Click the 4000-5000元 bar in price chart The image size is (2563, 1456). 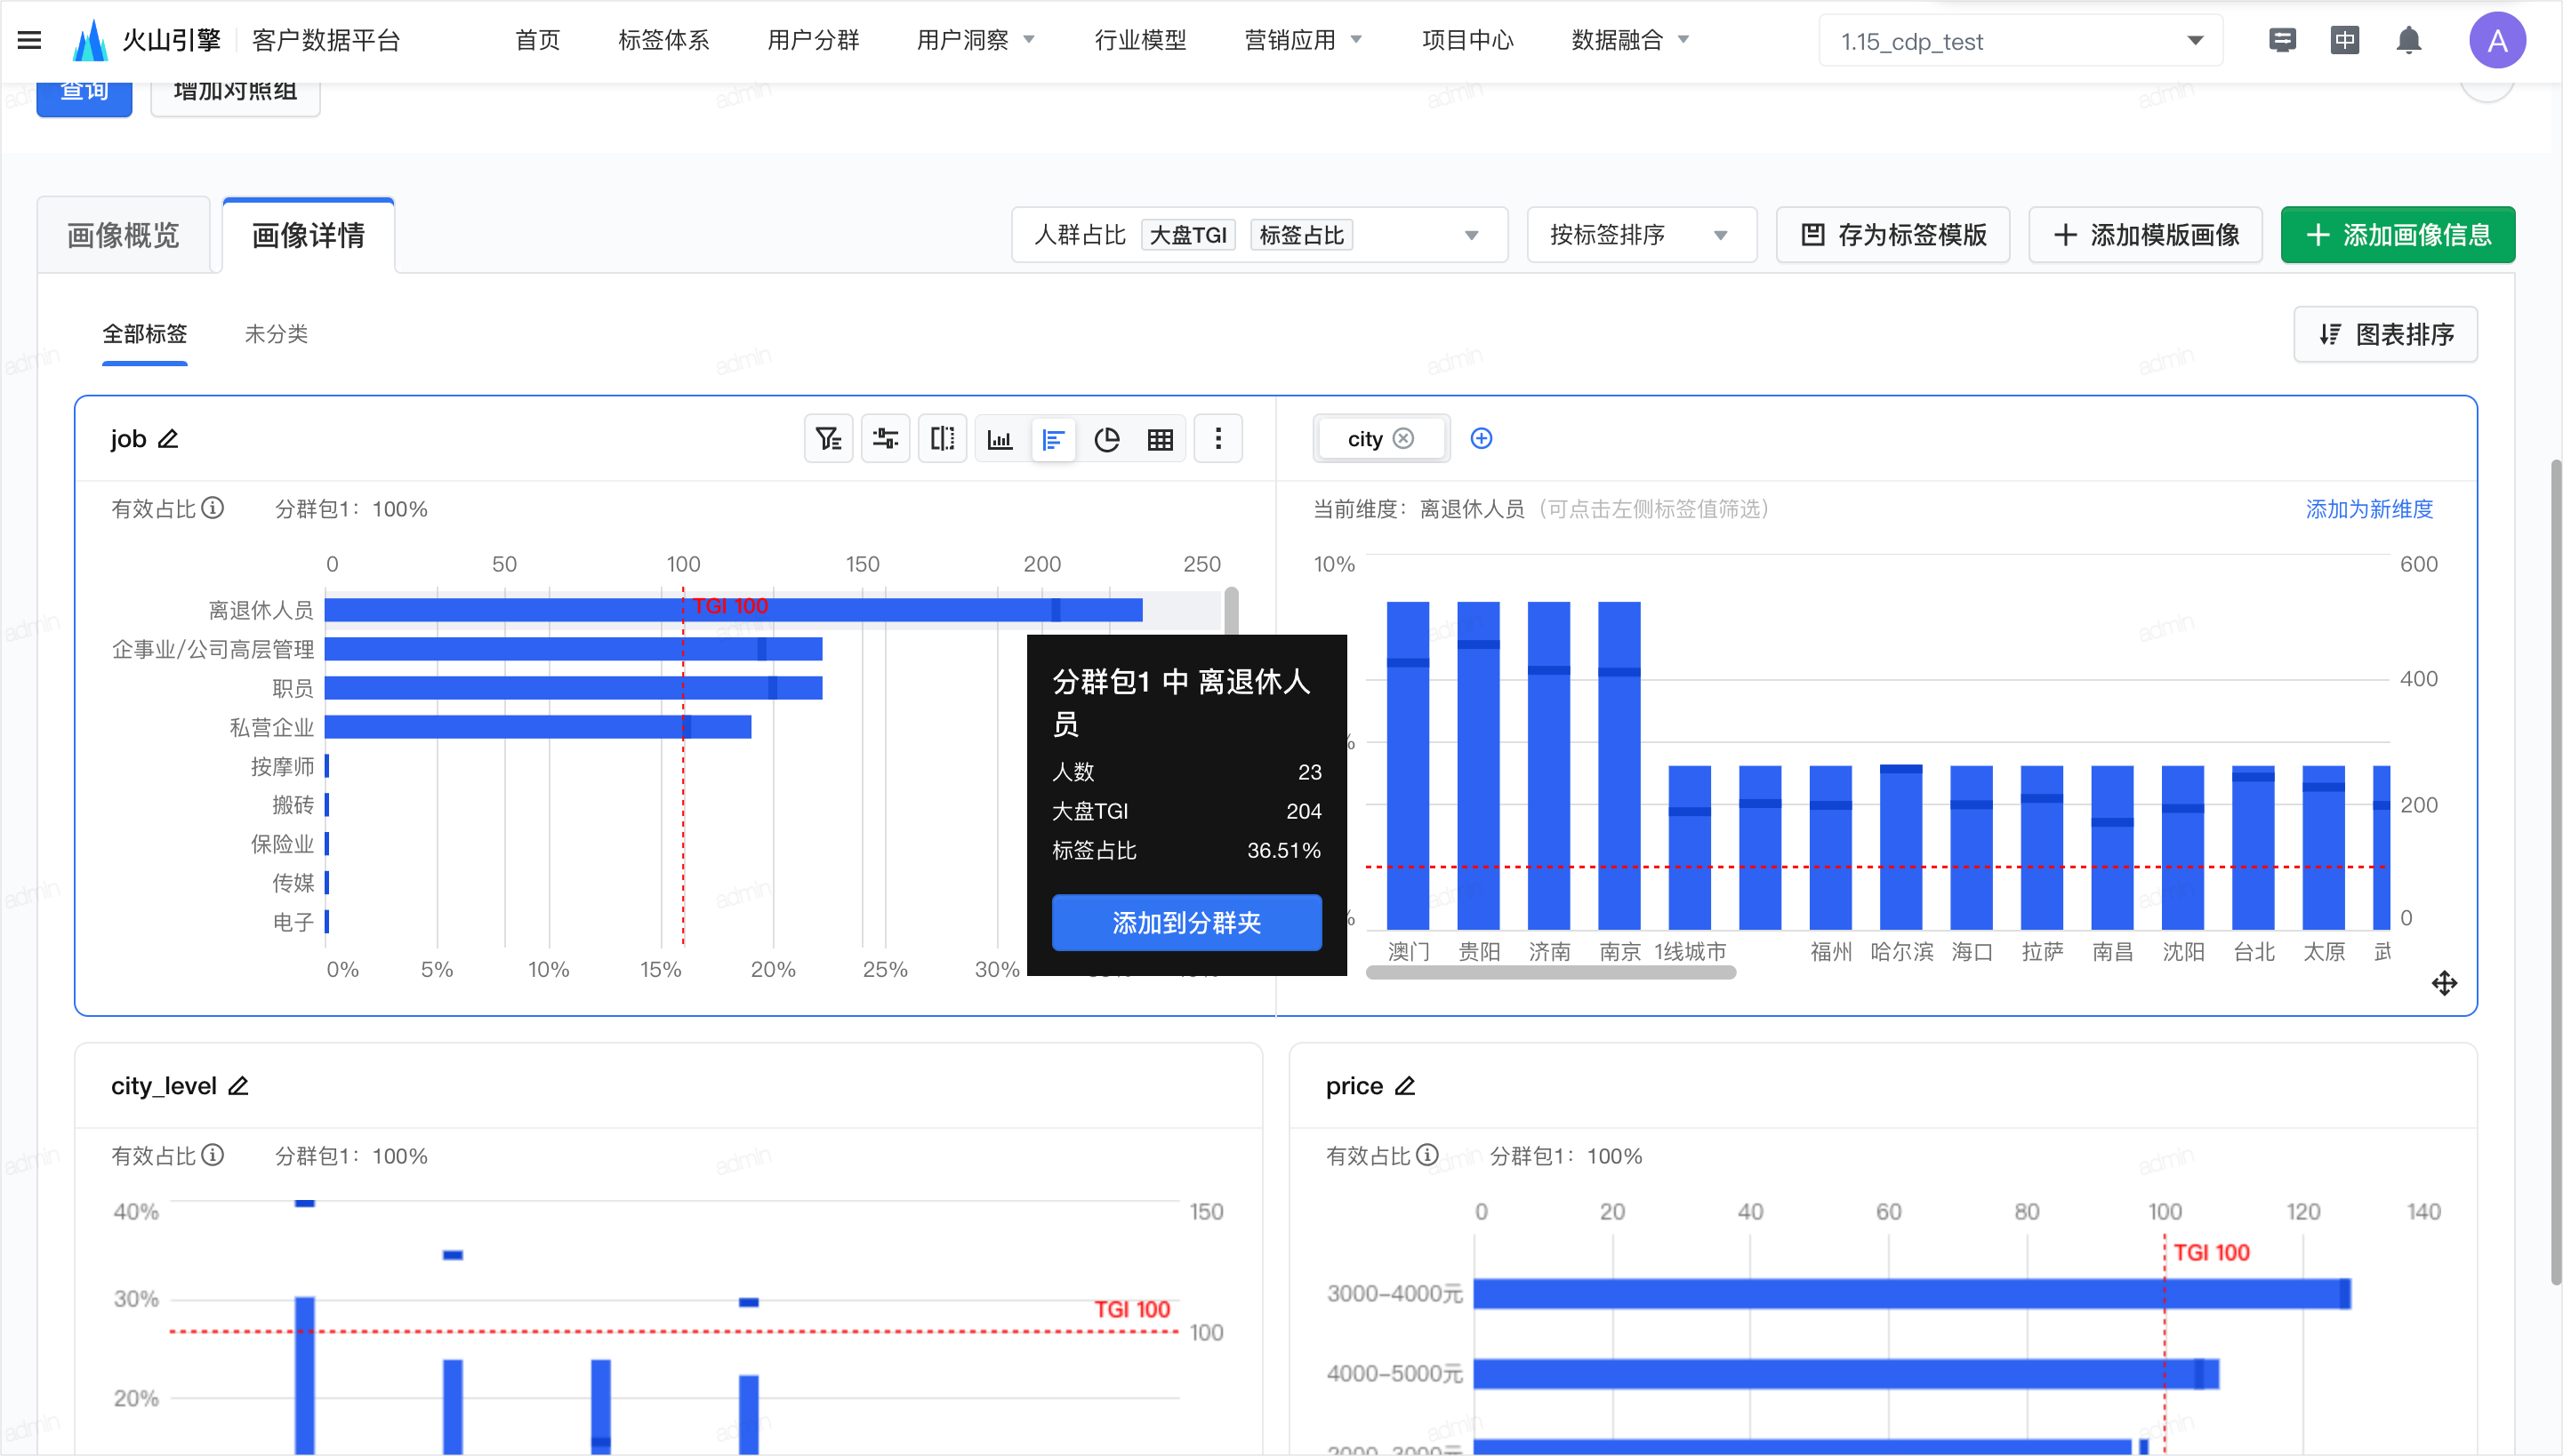coord(1845,1374)
